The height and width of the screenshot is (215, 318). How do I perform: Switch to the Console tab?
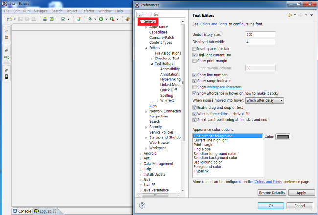22,211
